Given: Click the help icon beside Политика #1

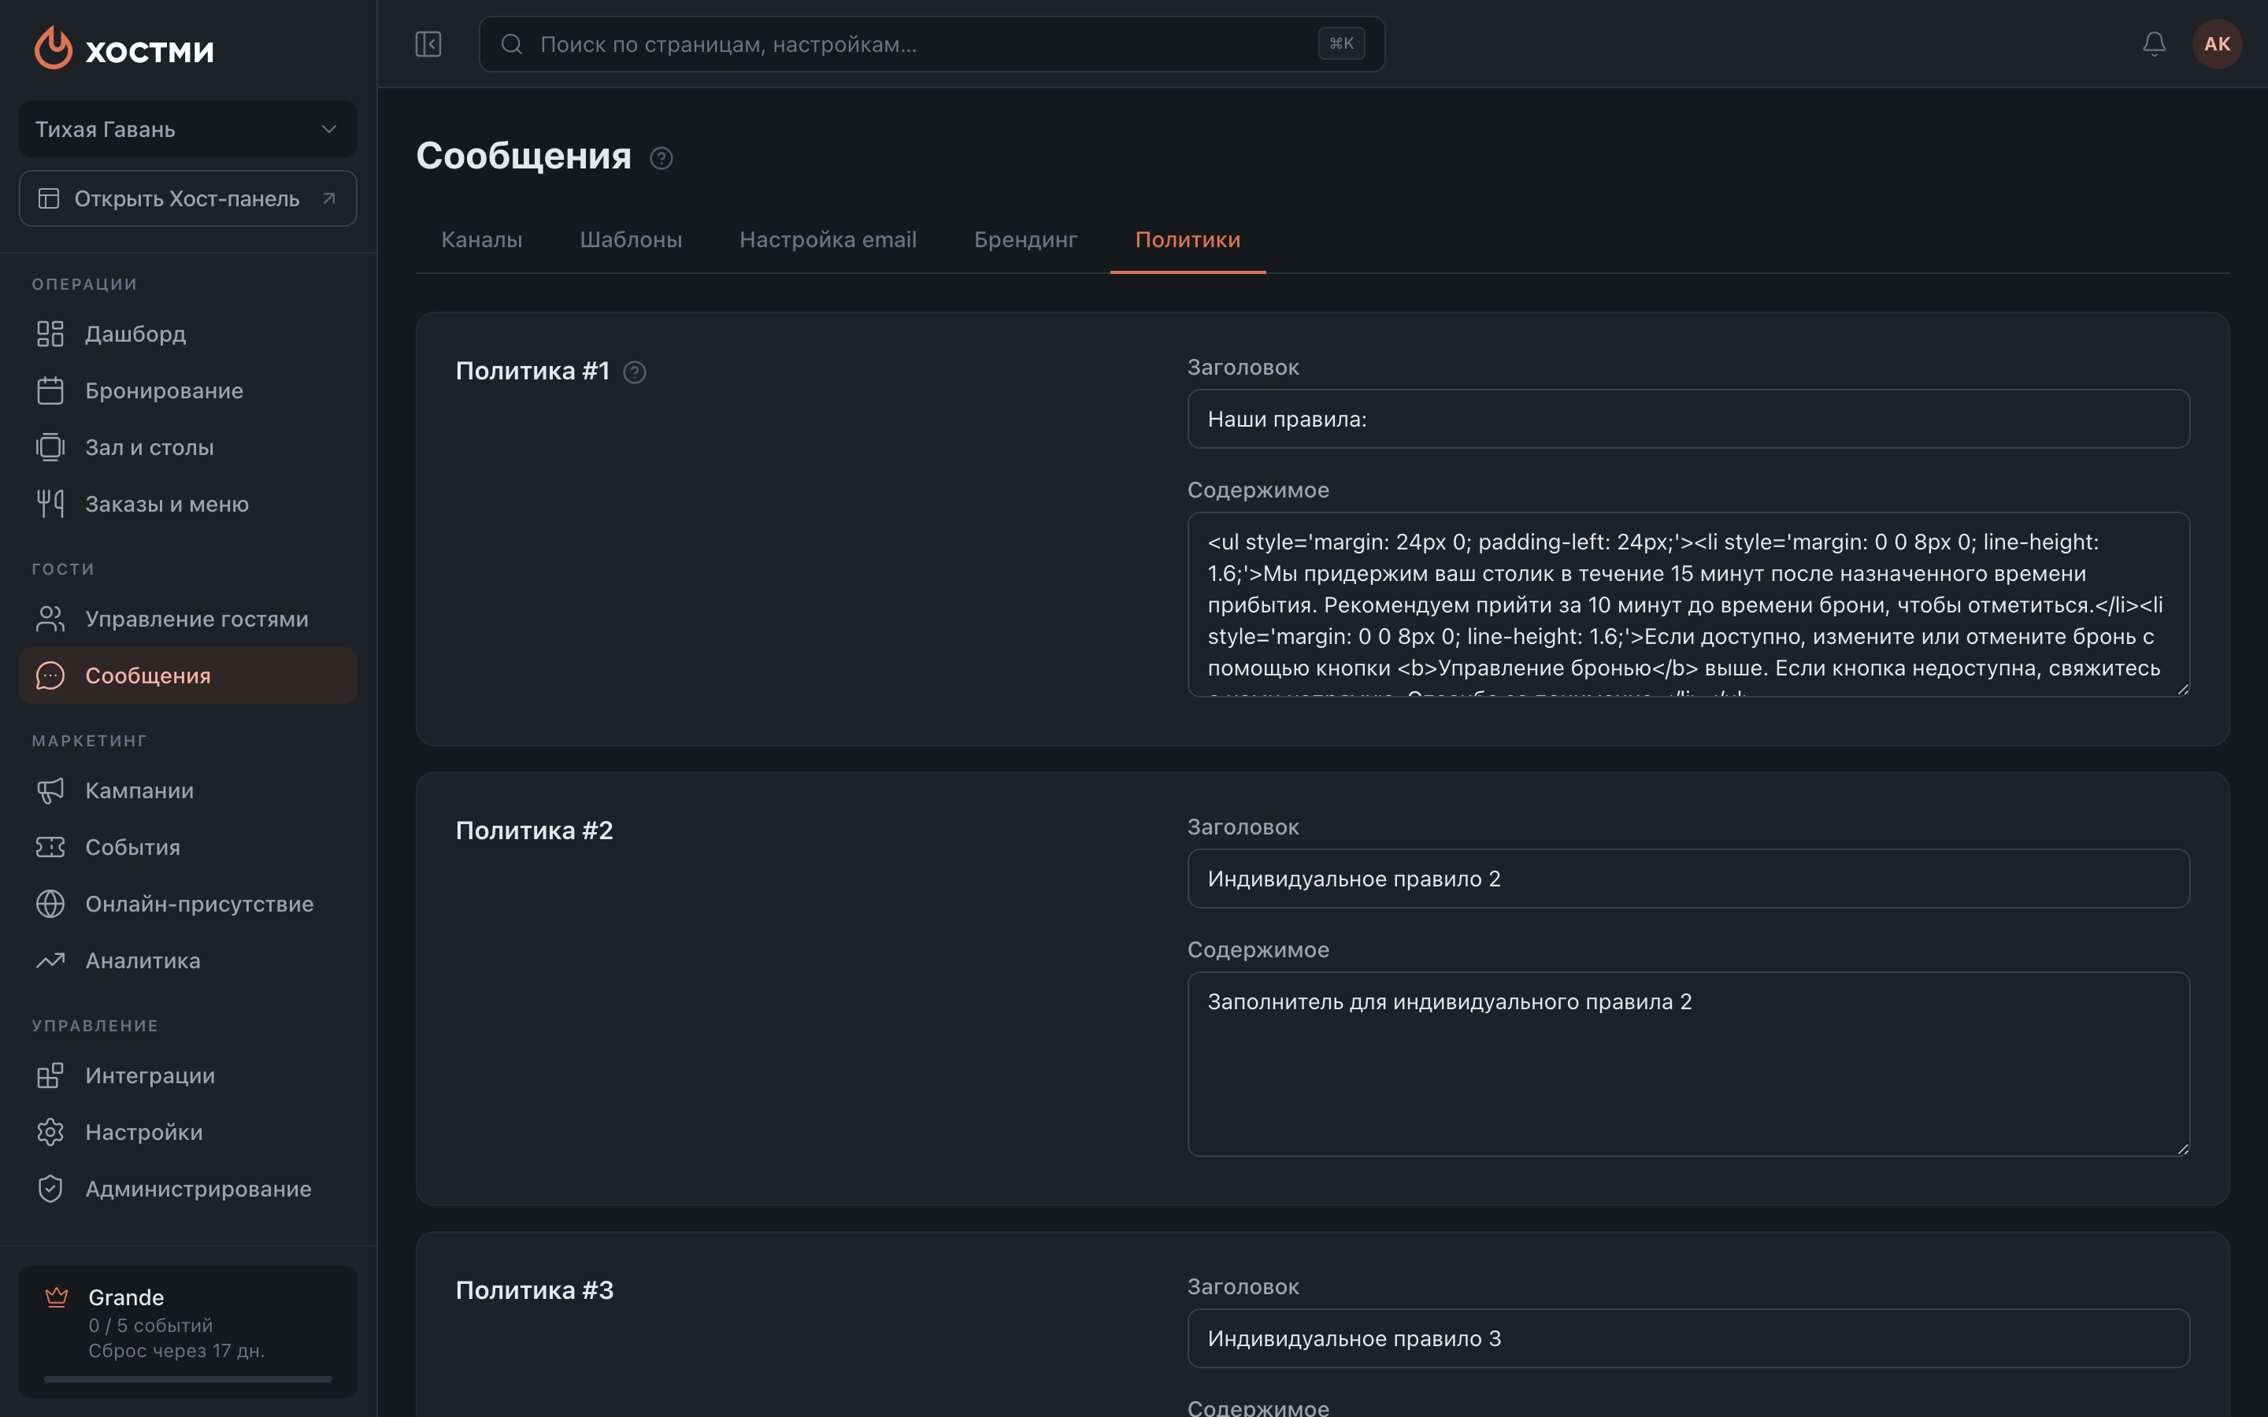Looking at the screenshot, I should (635, 373).
